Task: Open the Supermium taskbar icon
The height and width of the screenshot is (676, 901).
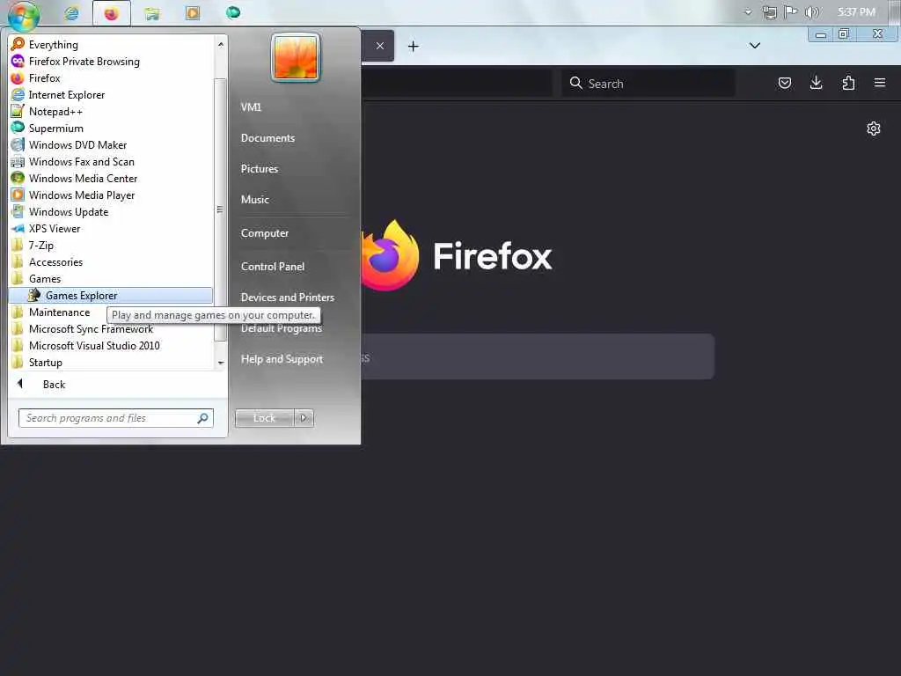Action: [232, 12]
